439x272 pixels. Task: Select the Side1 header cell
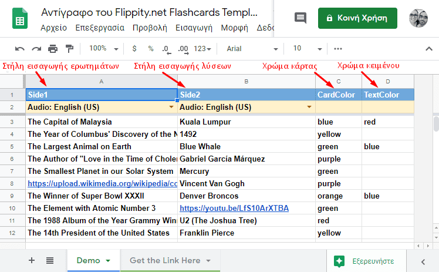pyautogui.click(x=102, y=95)
